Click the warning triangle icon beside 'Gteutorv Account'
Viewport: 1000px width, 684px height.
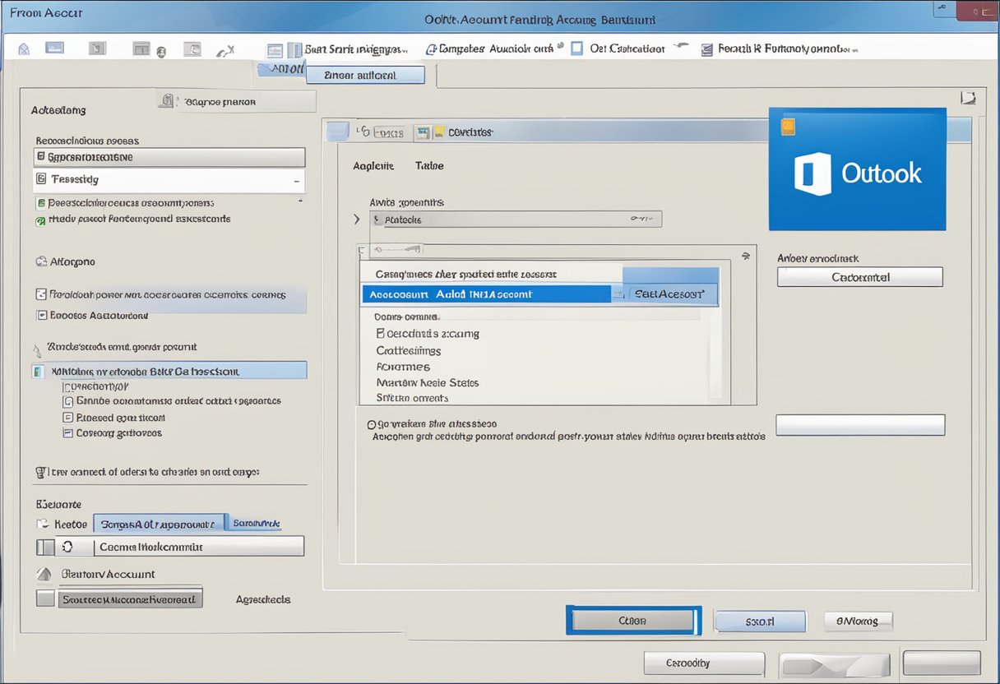(x=45, y=574)
